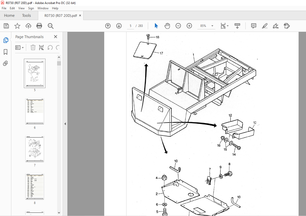Image resolution: width=306 pixels, height=216 pixels.
Task: Click thumbnail panel scroll up arrow
Action: pos(59,57)
